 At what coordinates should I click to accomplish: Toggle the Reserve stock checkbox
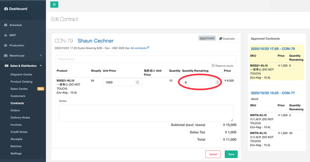(x=213, y=66)
